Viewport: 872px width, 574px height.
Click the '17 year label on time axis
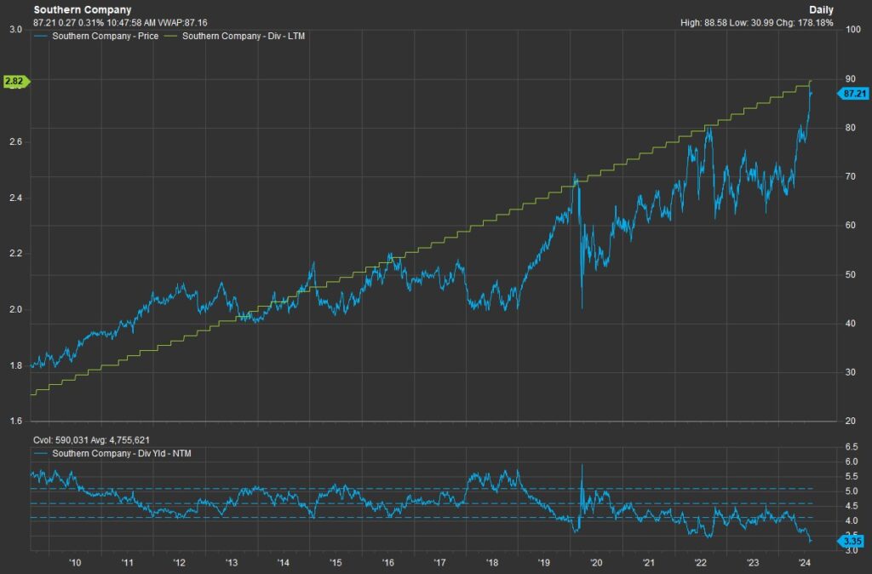click(440, 562)
